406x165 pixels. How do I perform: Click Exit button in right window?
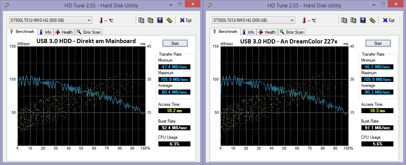(x=389, y=20)
